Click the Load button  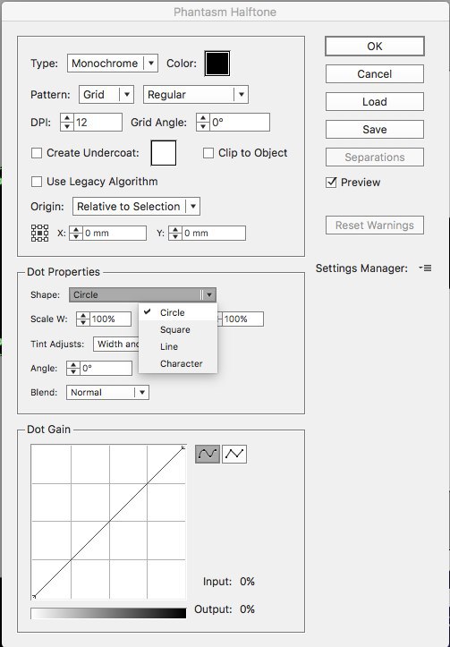tap(375, 101)
